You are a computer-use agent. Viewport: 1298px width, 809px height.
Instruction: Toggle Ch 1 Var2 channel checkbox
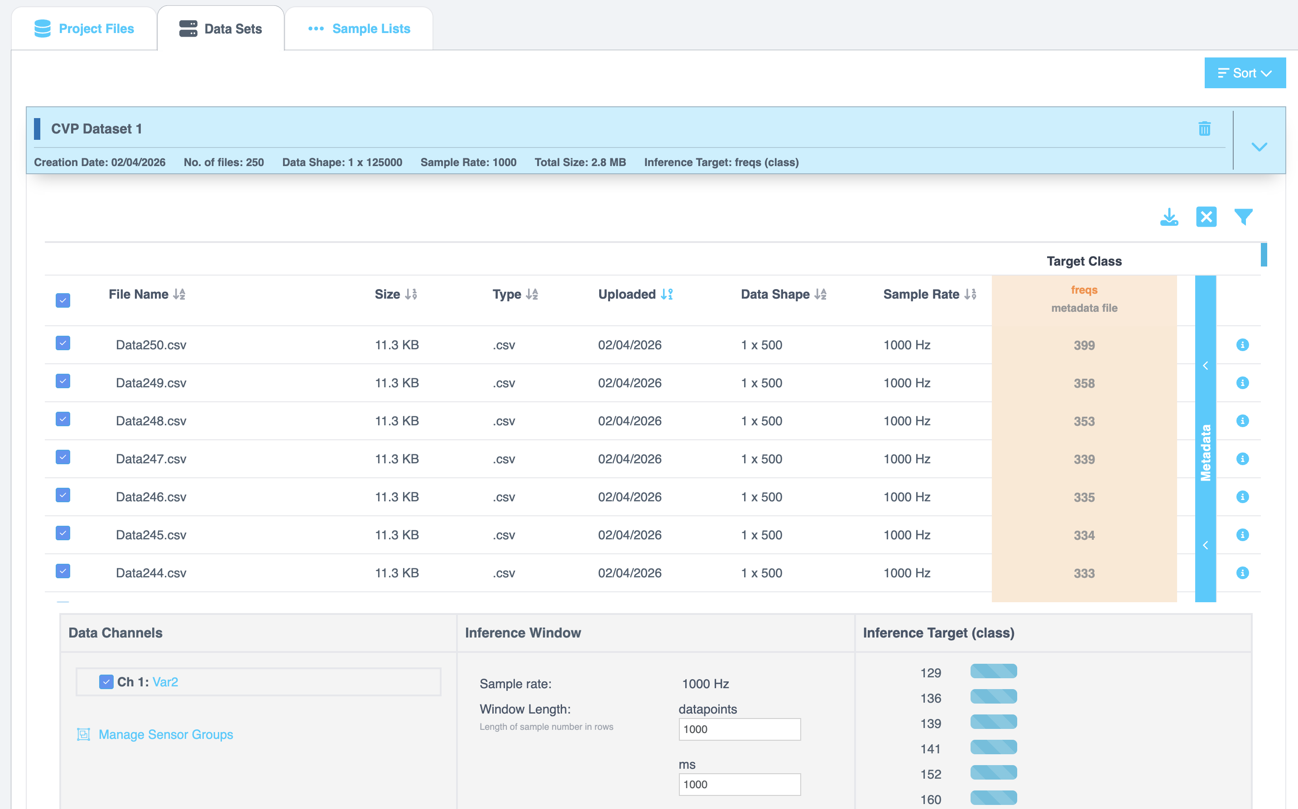106,682
